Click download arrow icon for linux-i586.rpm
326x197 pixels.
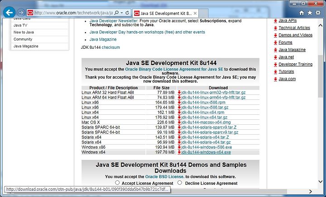click(179, 103)
